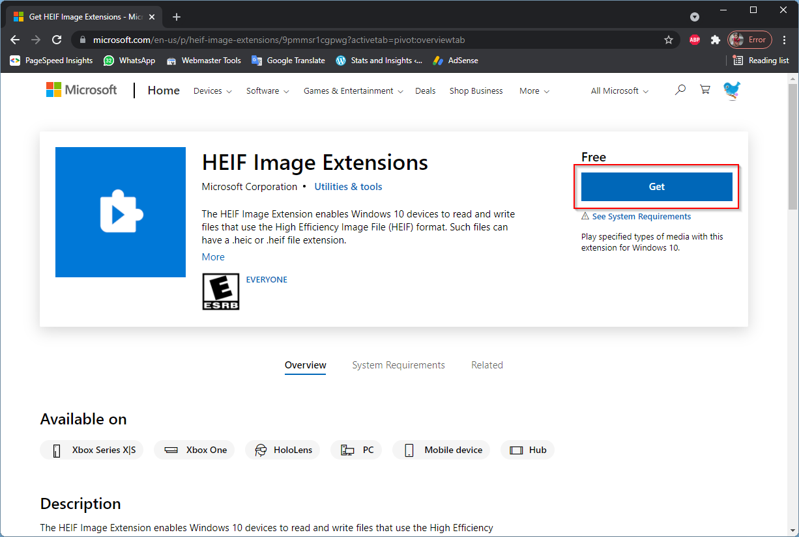
Task: Click the Microsoft Corporation publisher name
Action: 250,187
